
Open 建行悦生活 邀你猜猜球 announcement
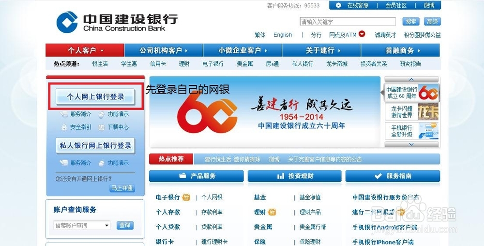coord(232,159)
